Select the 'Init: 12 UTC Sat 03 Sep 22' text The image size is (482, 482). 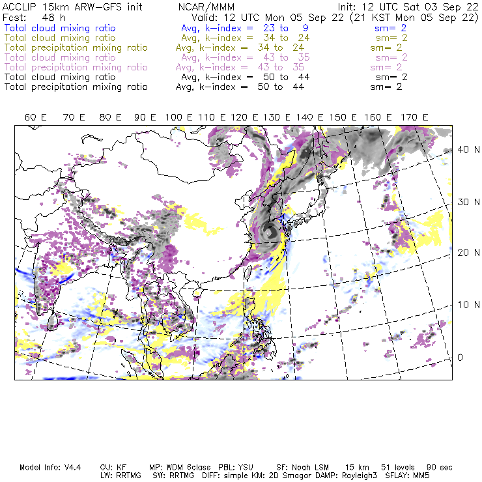point(408,7)
